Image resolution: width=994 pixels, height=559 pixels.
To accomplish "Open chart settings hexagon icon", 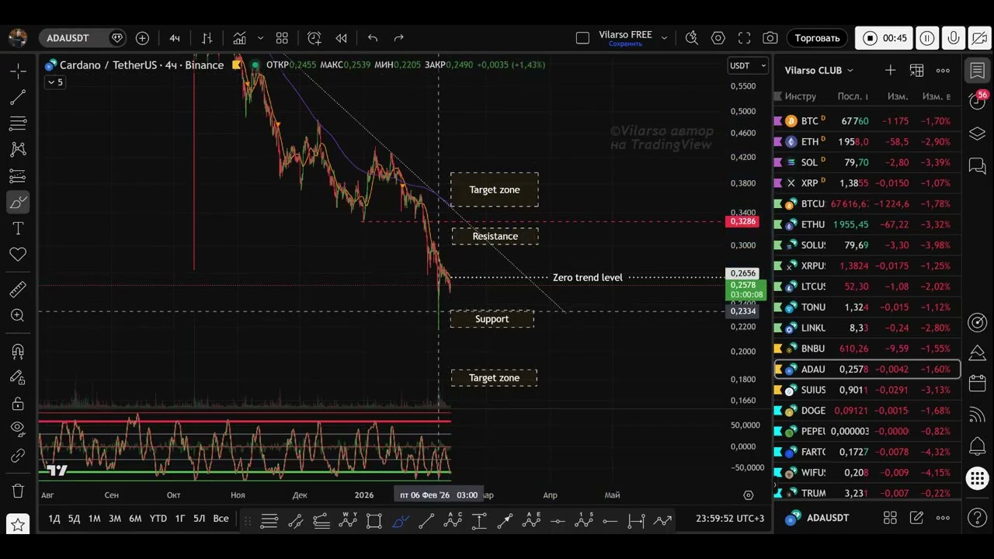I will (718, 38).
